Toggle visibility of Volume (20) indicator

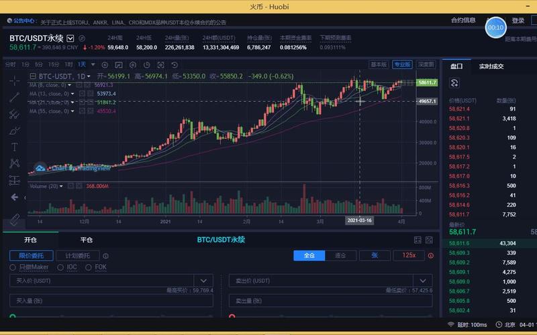(70, 186)
